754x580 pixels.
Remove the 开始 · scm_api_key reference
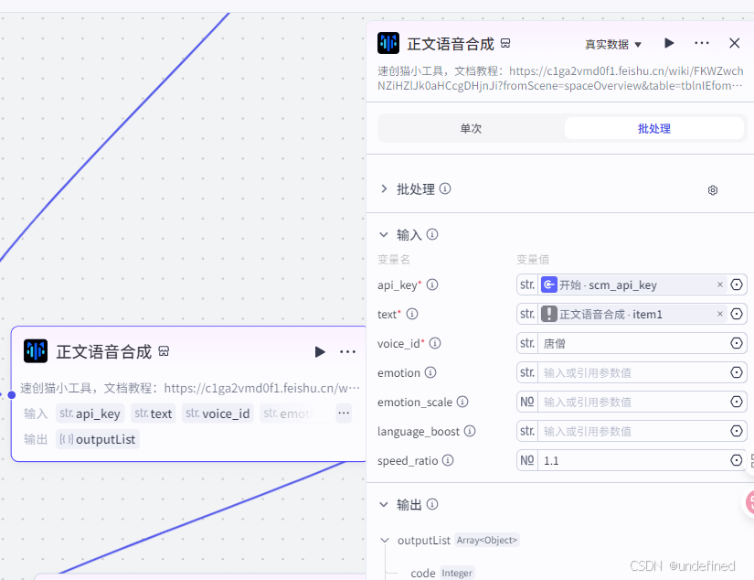pyautogui.click(x=720, y=285)
